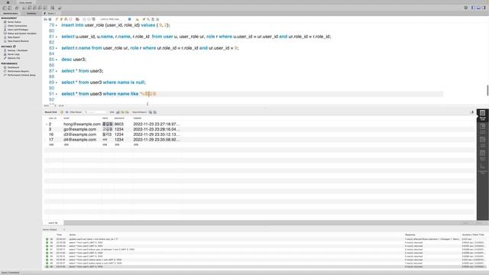
Task: Select cell d4@example.com
Action: click(79, 140)
